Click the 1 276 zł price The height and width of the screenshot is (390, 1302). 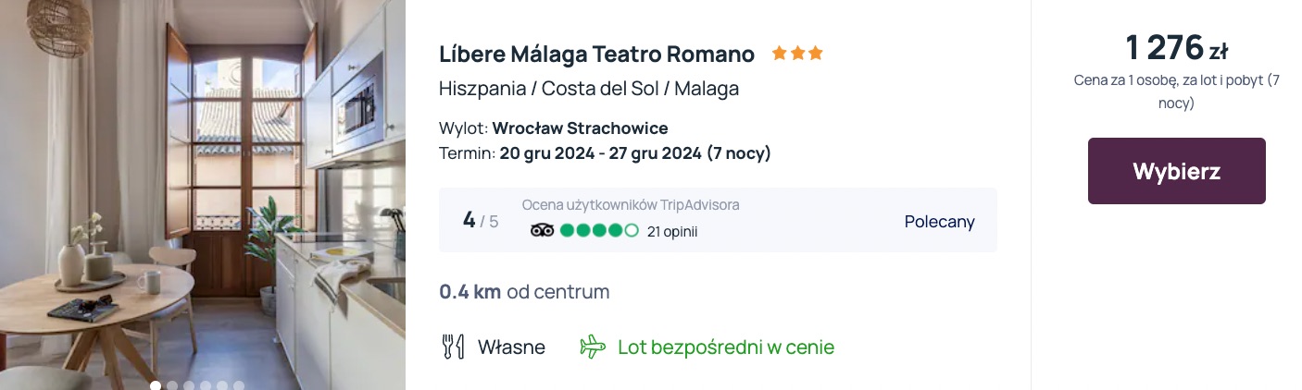[1176, 47]
